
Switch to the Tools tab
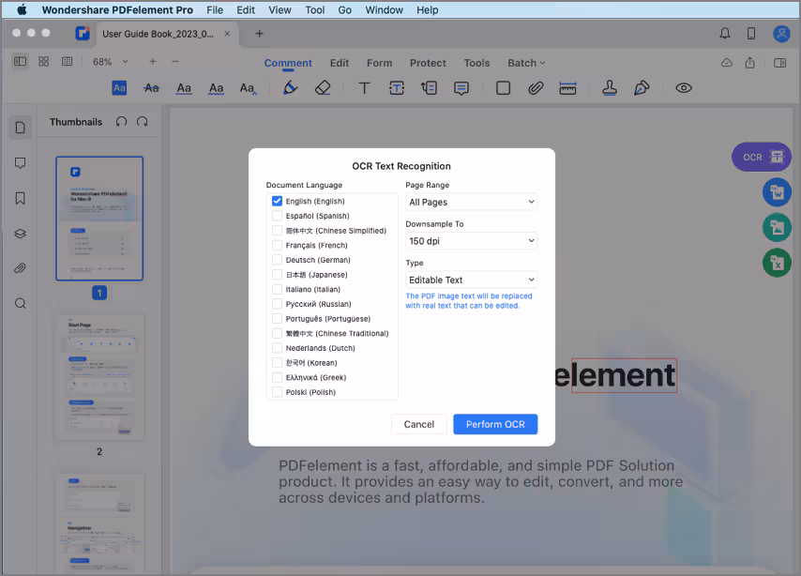pyautogui.click(x=476, y=63)
